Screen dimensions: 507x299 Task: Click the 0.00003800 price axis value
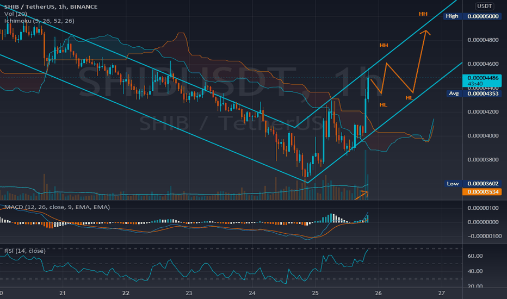click(483, 160)
